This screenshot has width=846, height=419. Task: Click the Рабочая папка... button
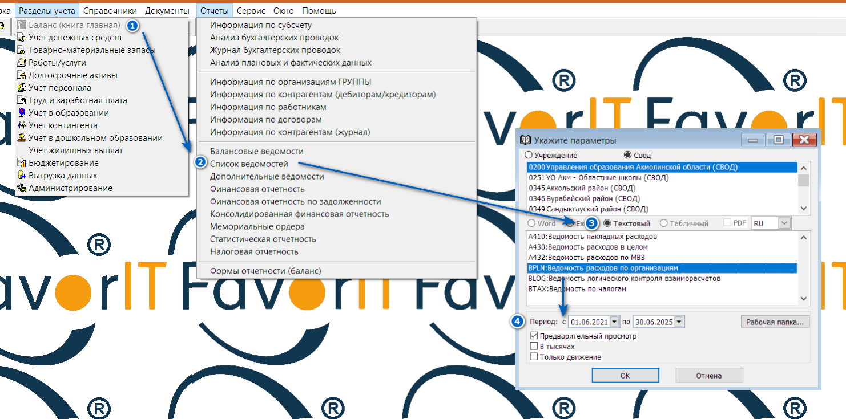tap(775, 322)
